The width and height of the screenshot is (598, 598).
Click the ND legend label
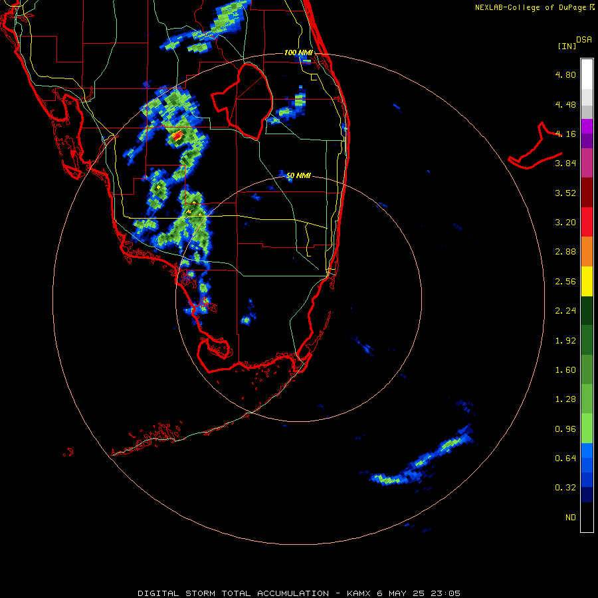(x=571, y=518)
